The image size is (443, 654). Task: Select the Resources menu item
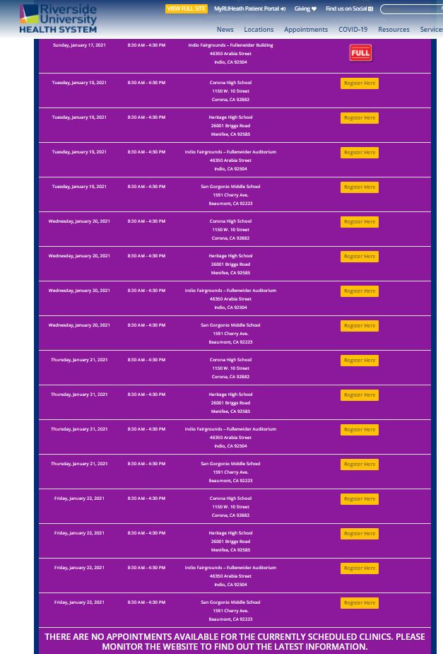click(x=394, y=30)
